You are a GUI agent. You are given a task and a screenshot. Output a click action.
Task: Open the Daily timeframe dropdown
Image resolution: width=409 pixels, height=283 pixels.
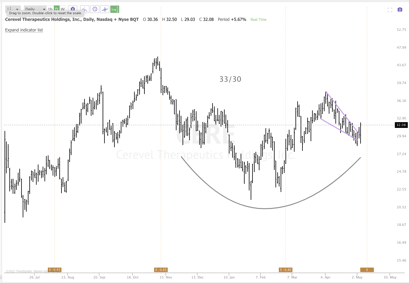tap(34, 9)
